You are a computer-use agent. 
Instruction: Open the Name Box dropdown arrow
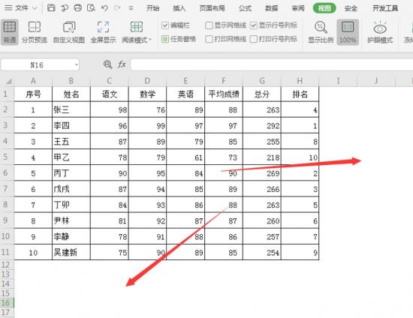[76, 64]
